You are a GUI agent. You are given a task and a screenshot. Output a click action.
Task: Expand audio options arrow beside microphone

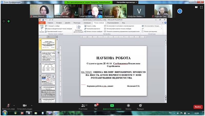pos(14,105)
